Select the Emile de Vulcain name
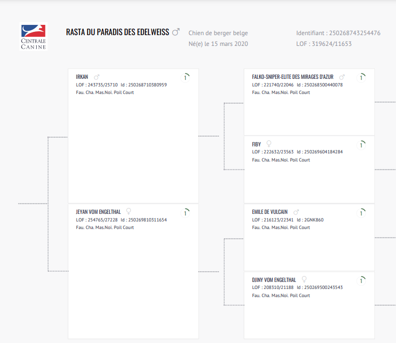396x343 pixels. (270, 212)
